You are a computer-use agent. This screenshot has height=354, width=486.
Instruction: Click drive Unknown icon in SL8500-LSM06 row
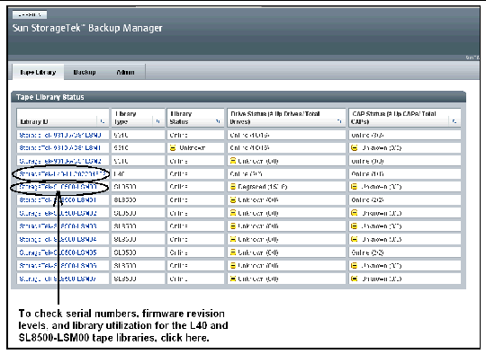coord(233,266)
